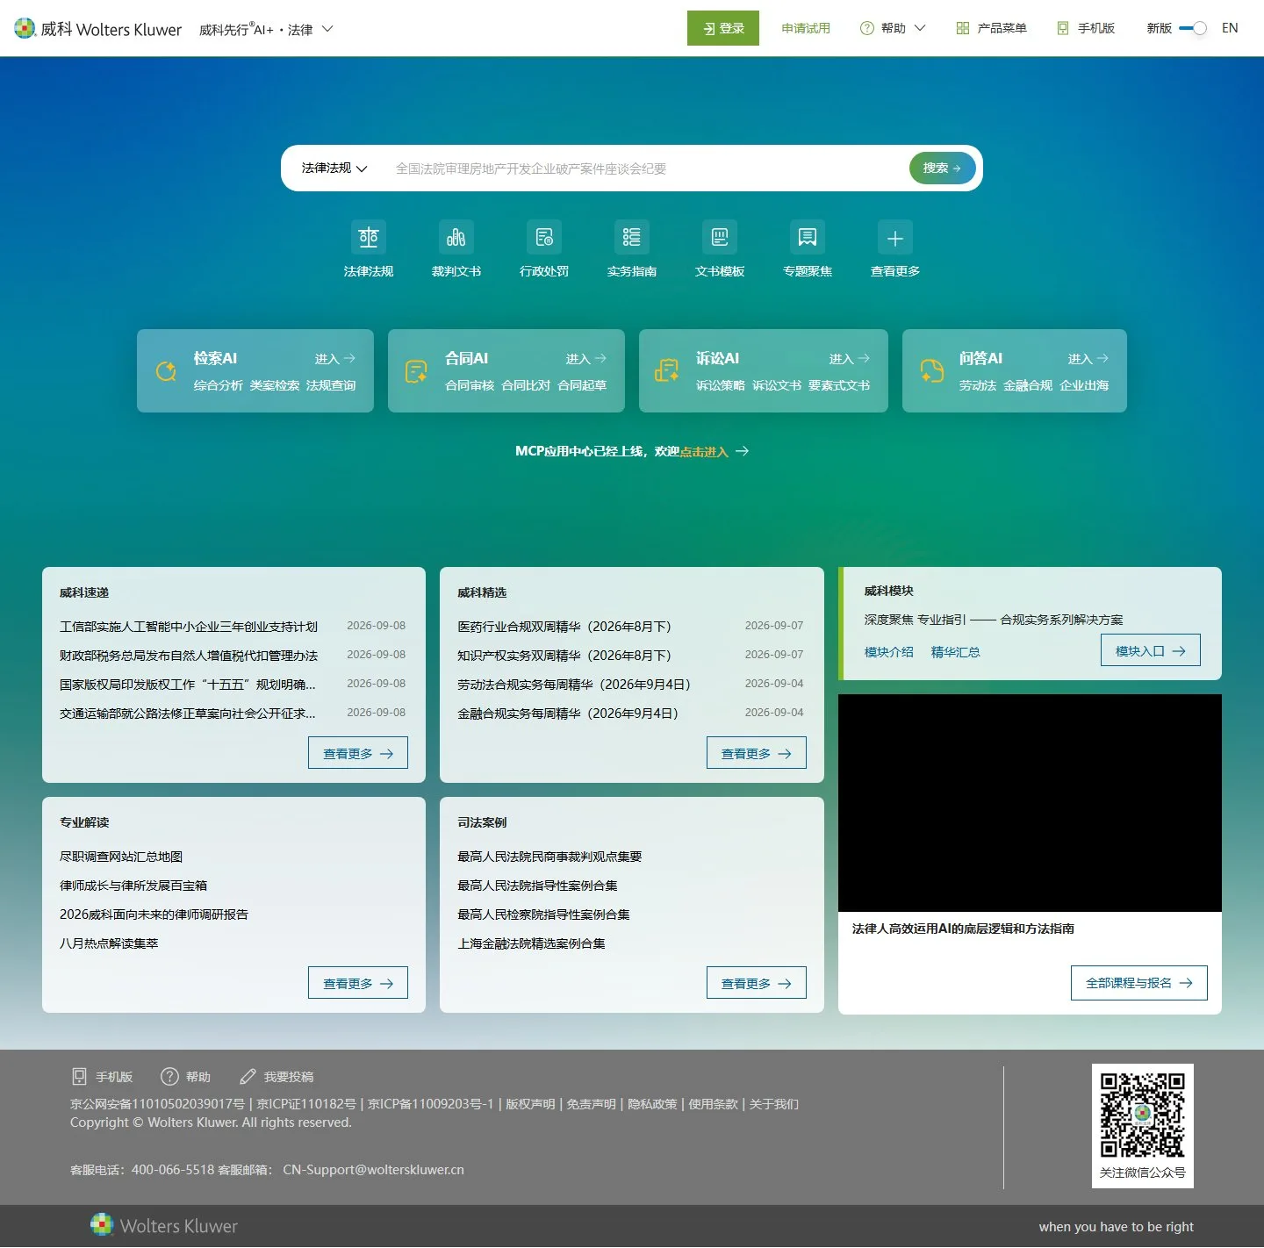Open 最高人民法院民商事裁判观点集要
Image resolution: width=1264 pixels, height=1248 pixels.
[x=549, y=857]
